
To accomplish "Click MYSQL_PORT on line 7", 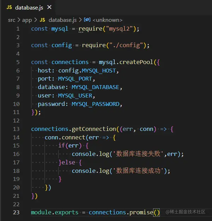I will click(x=75, y=79).
